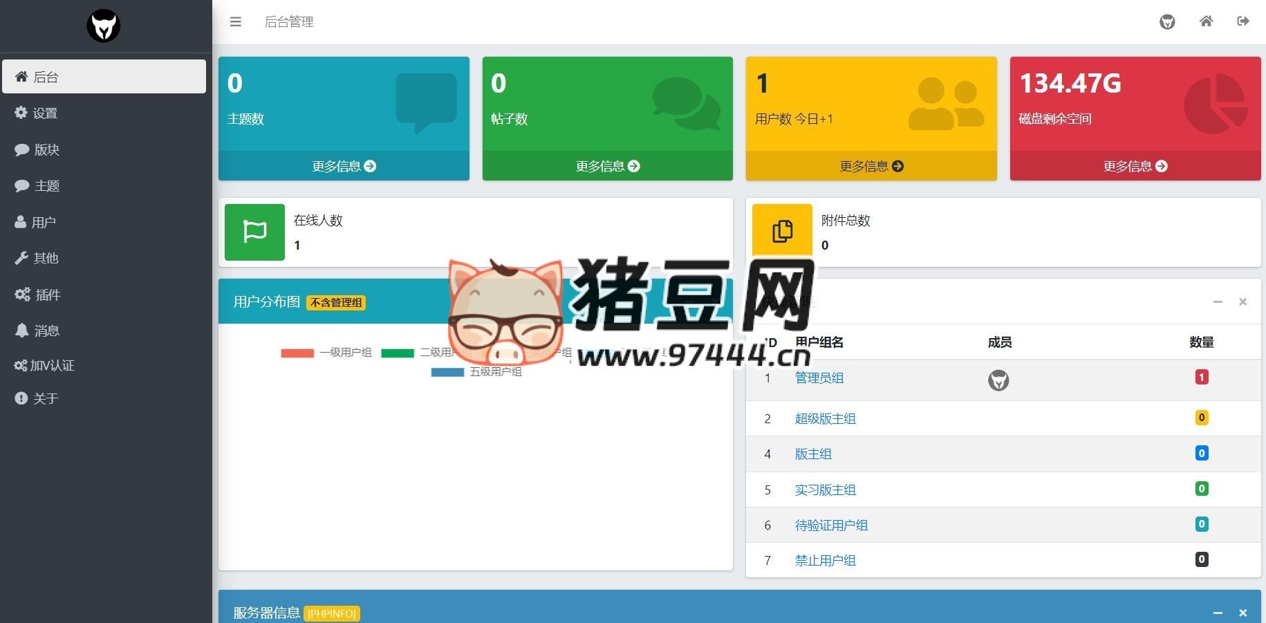Click the 后台管理 header title
Screen dimensions: 1266x623
pyautogui.click(x=289, y=22)
